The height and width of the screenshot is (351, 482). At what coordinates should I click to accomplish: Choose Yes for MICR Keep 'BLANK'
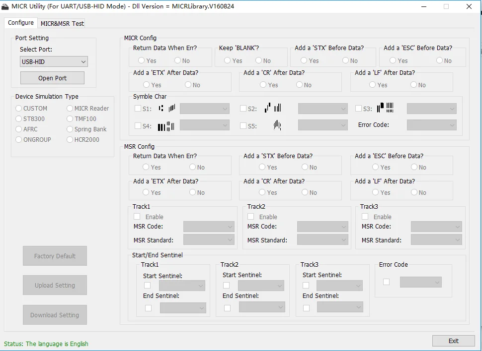click(x=228, y=60)
